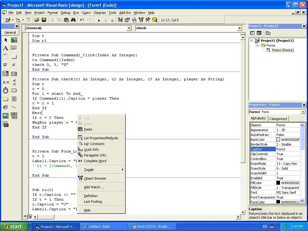308x231 pixels.
Task: Choose Object Browser in context menu
Action: [101, 178]
